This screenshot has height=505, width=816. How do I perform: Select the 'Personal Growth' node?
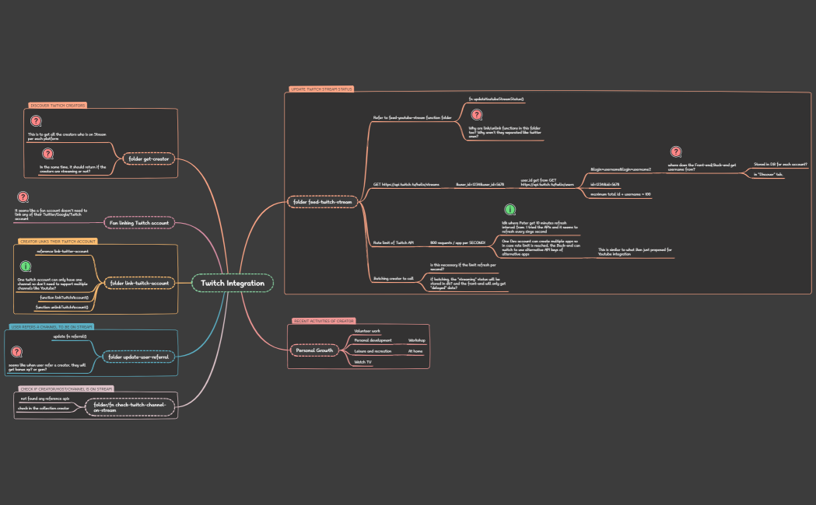pos(313,350)
